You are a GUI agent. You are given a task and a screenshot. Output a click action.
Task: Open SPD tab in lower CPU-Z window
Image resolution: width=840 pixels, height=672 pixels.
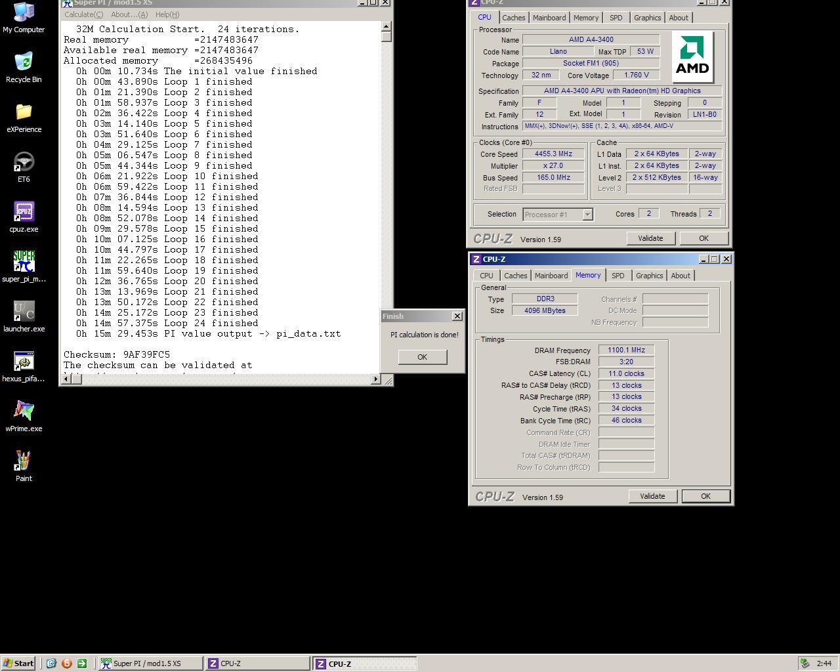pos(618,276)
